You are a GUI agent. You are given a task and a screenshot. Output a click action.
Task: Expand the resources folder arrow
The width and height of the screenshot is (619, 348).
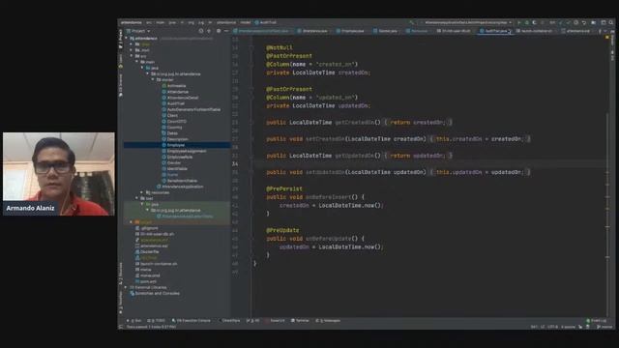tap(142, 192)
